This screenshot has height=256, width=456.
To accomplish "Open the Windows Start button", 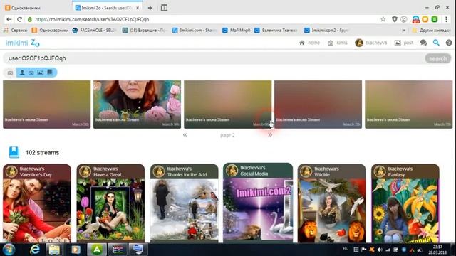I will (9, 250).
